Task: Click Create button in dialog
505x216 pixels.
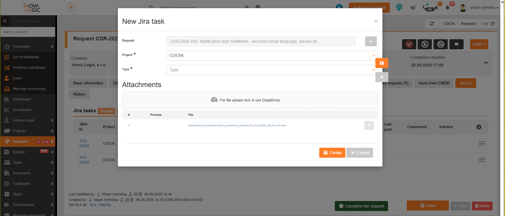Action: 332,153
